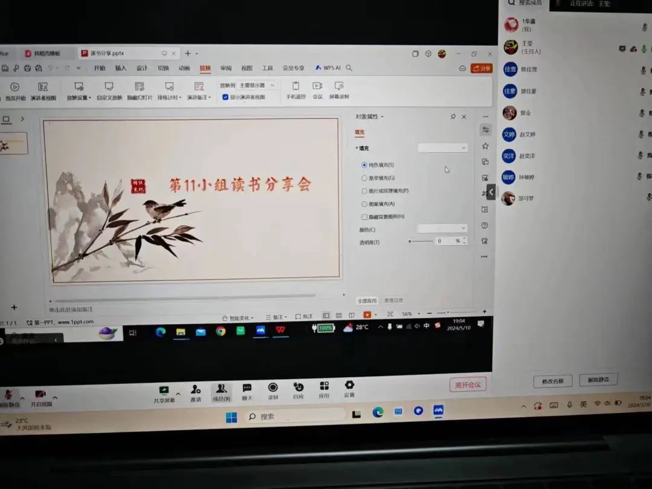Click the 录制 record meeting icon
This screenshot has height=489, width=652.
(273, 388)
